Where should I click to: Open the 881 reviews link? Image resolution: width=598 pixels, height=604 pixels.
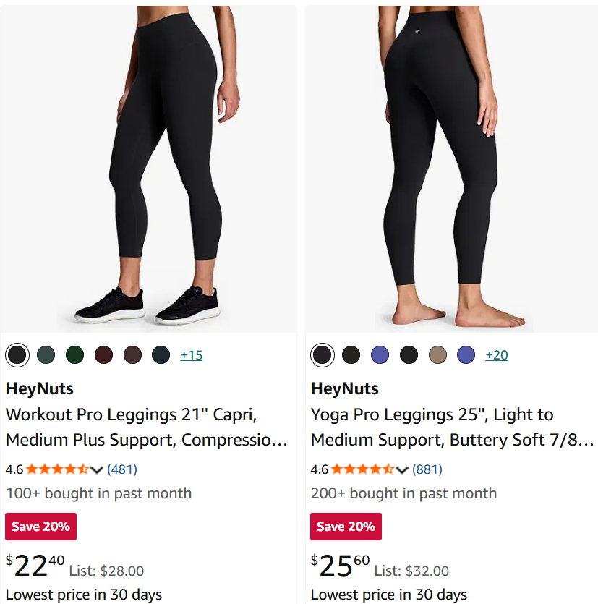427,469
